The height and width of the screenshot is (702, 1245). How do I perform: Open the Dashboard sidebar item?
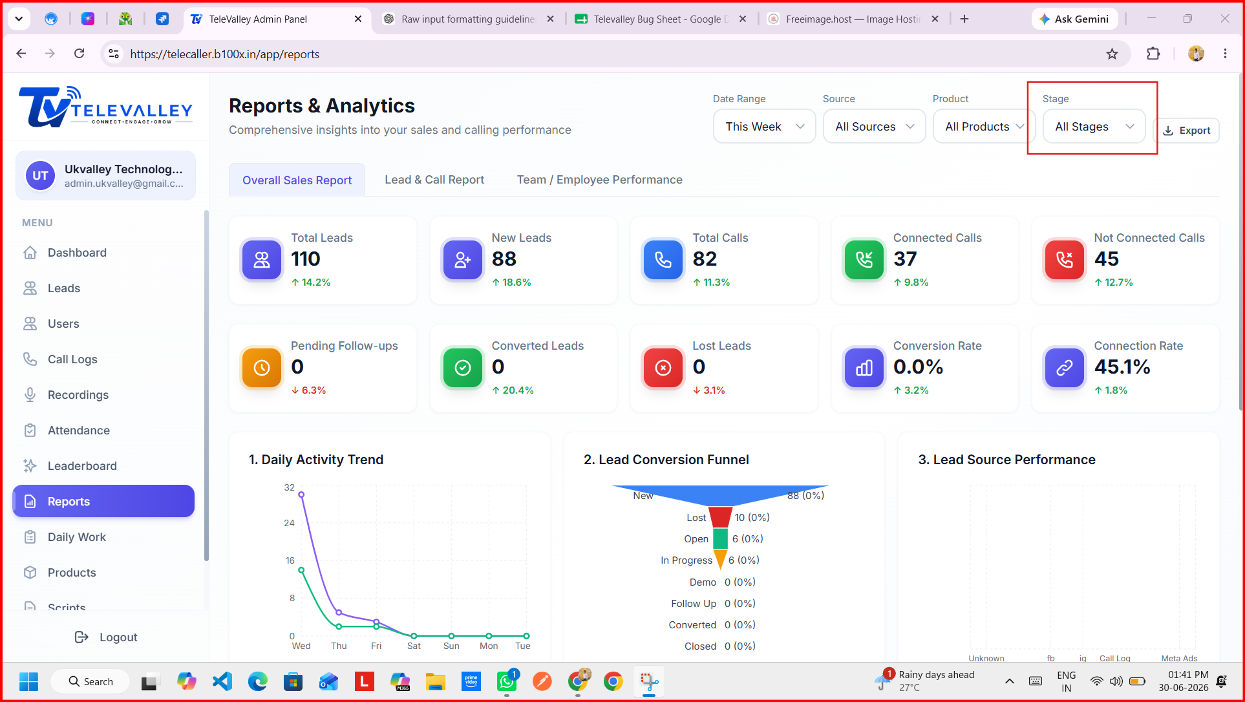(x=103, y=253)
